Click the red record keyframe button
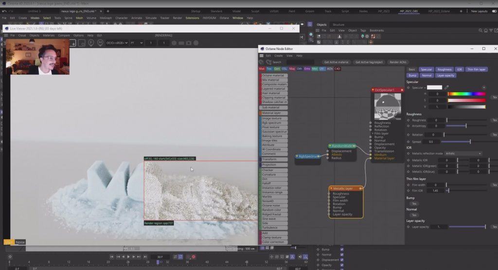 point(194,257)
